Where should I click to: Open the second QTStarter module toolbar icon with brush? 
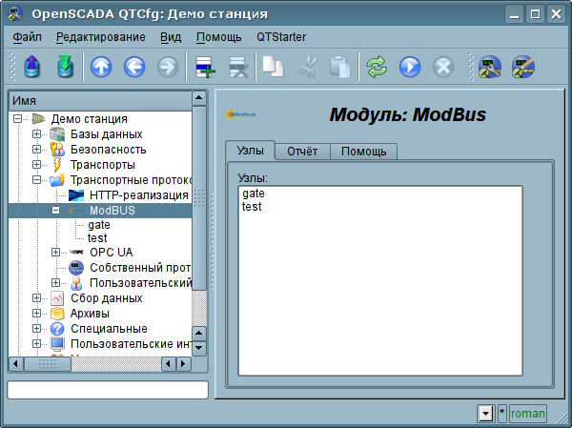[x=523, y=67]
